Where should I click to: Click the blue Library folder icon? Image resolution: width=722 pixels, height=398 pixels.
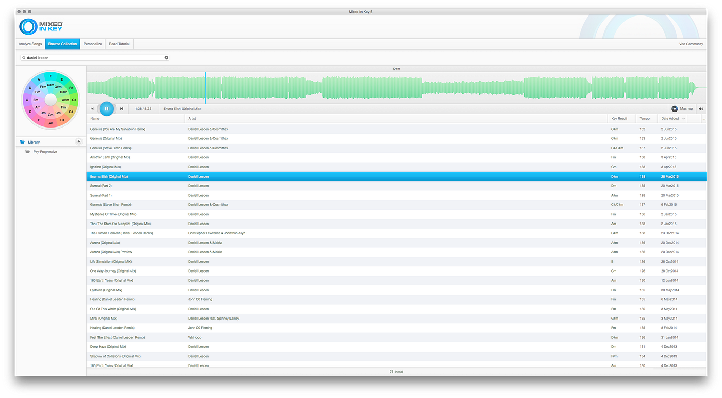pos(22,142)
